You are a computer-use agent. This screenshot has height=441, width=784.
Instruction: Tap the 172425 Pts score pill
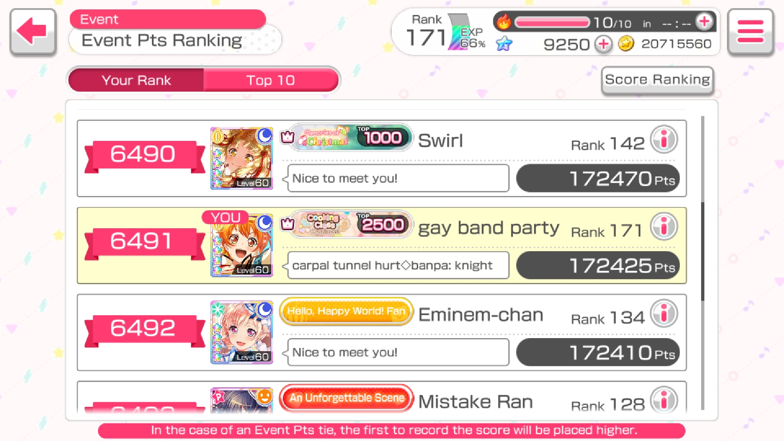(598, 265)
